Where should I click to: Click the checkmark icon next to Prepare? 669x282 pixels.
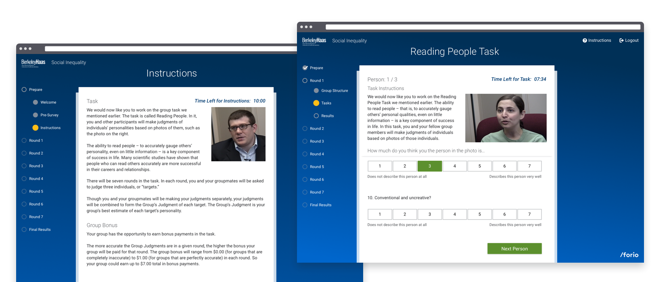tap(305, 68)
